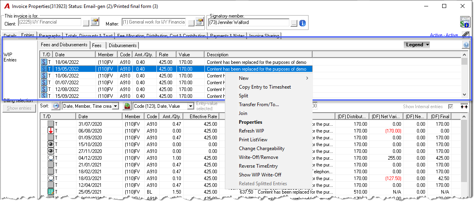475x204 pixels.
Task: Click the green notepad icon on 25/05/2021 row
Action: [51, 192]
